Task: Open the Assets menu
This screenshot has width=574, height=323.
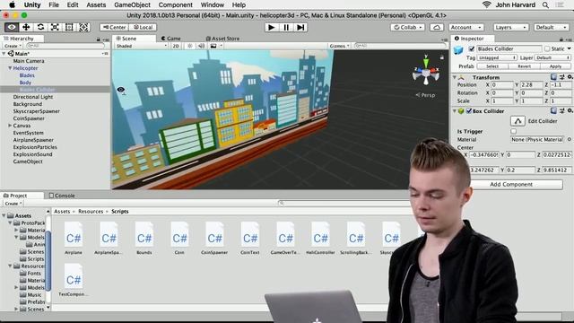Action: click(x=96, y=4)
